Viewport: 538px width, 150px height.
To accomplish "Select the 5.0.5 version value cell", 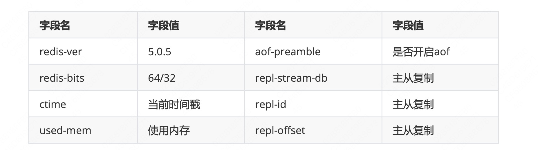I will tap(191, 51).
